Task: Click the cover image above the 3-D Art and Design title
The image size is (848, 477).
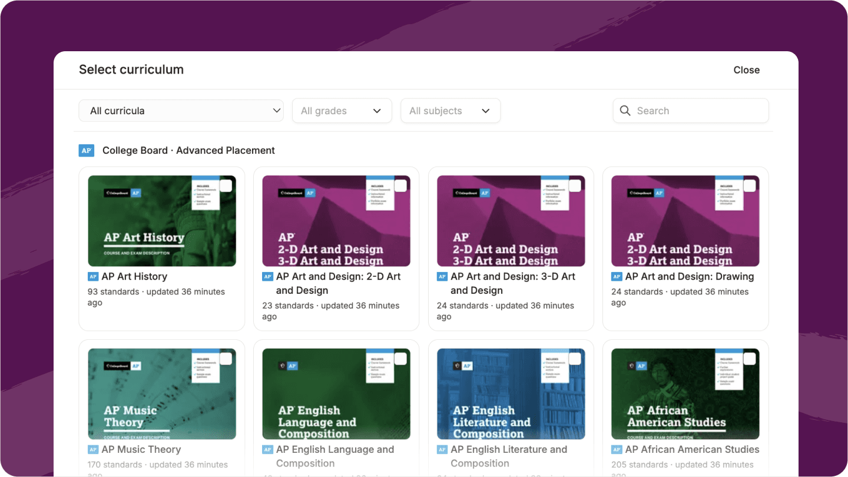Action: pyautogui.click(x=511, y=221)
